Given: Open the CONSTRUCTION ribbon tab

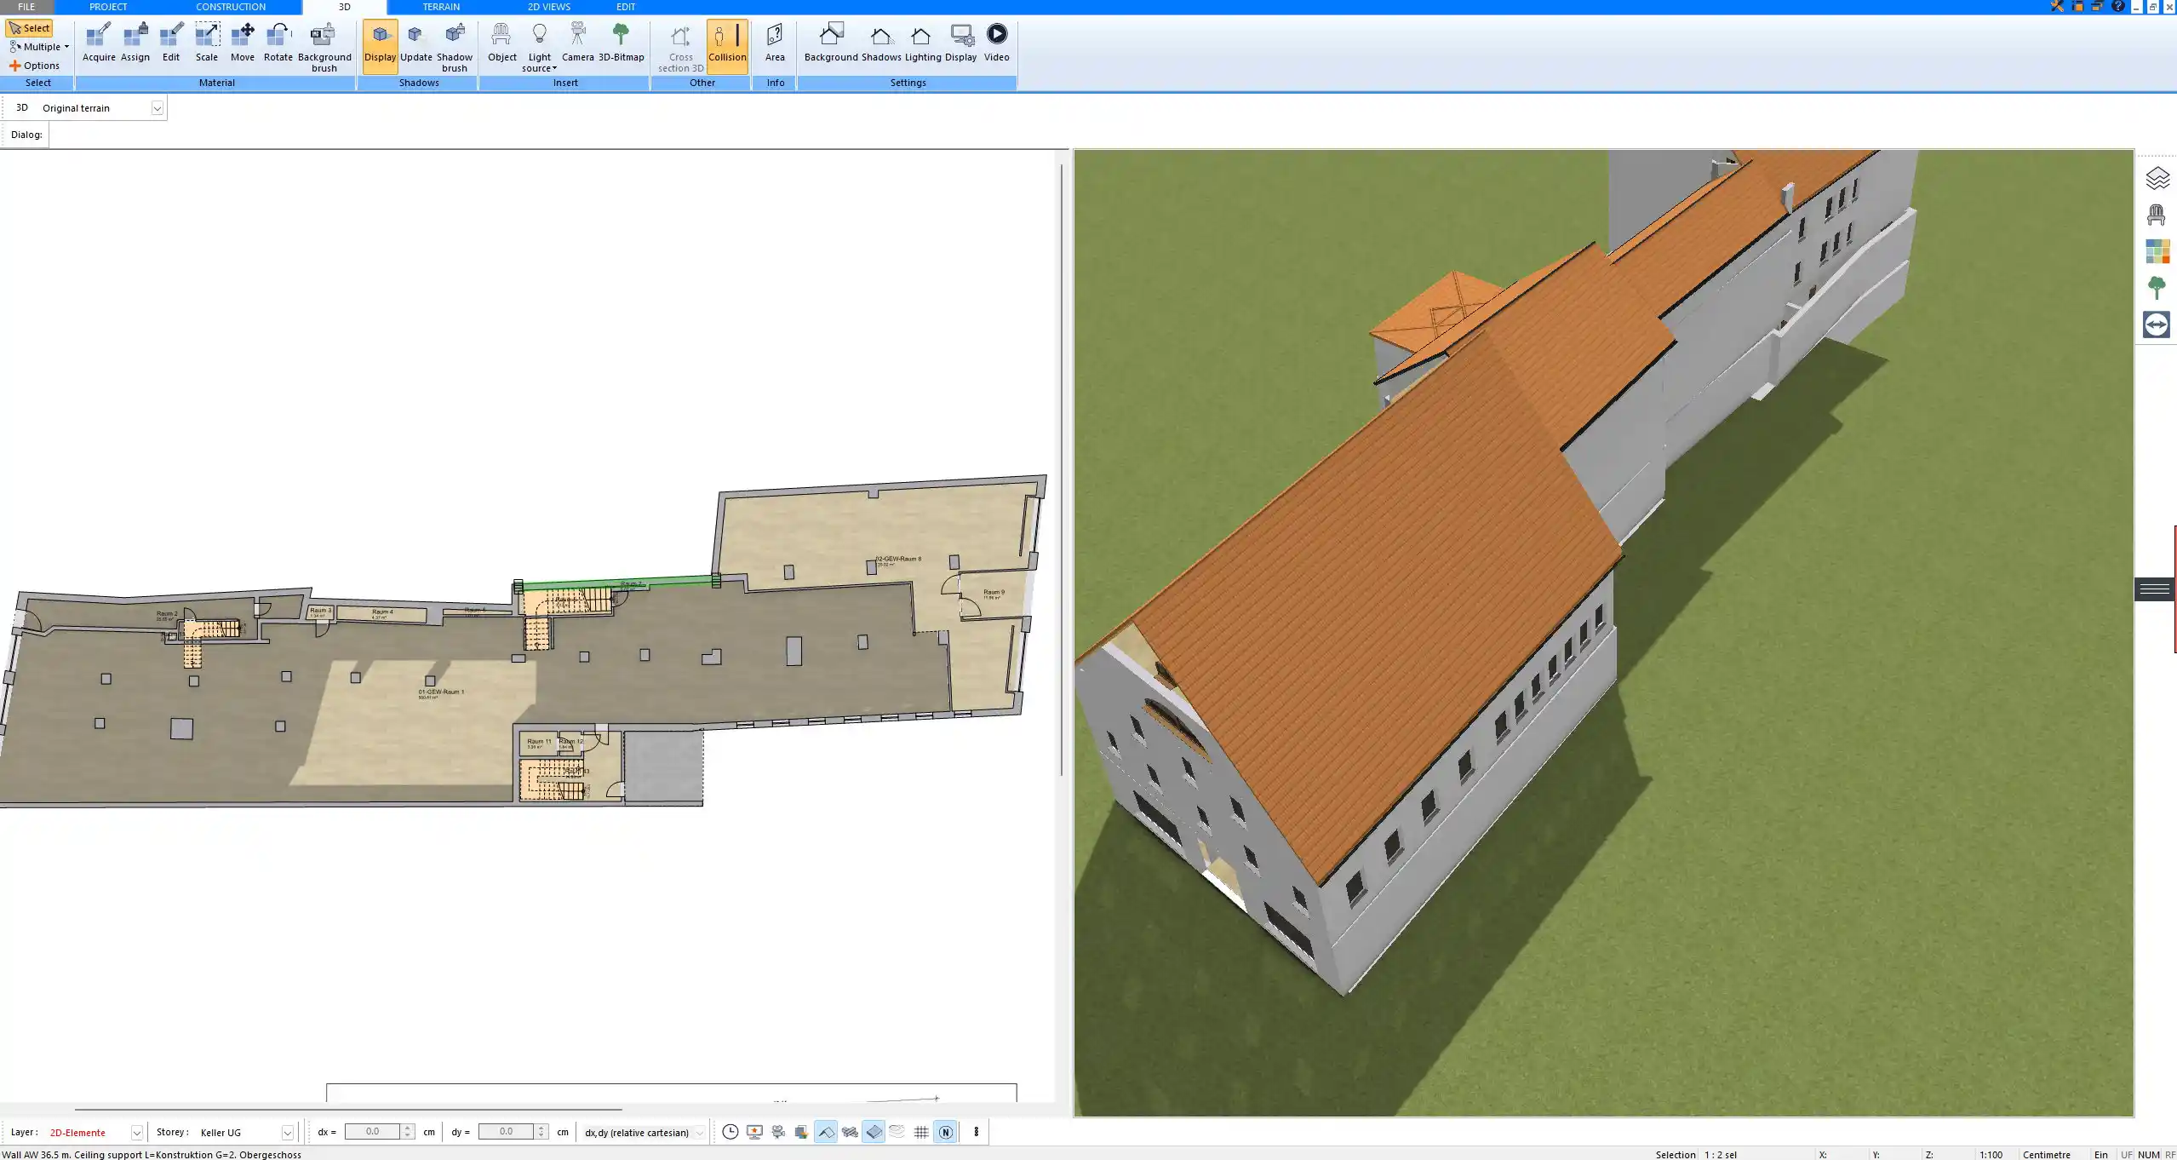Looking at the screenshot, I should [x=230, y=6].
